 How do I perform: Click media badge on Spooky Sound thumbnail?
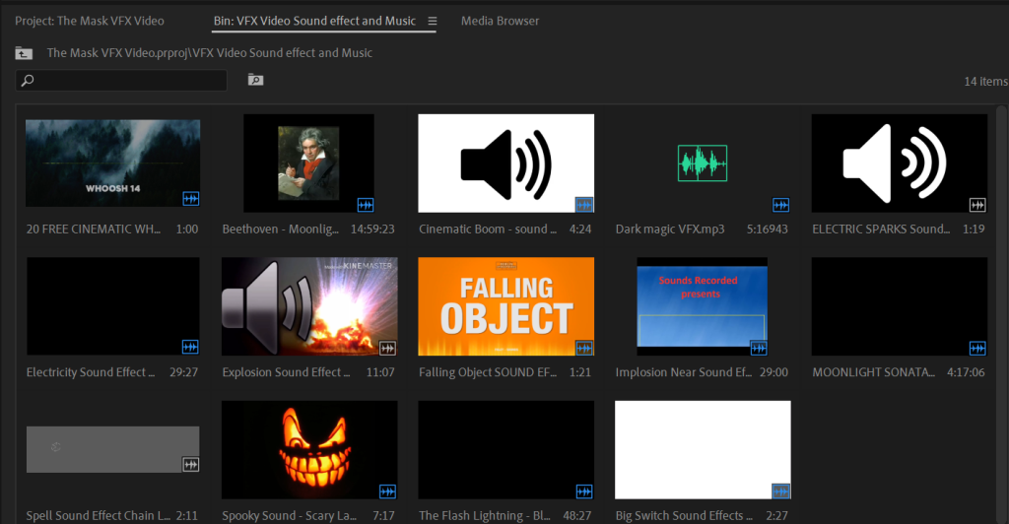point(387,491)
